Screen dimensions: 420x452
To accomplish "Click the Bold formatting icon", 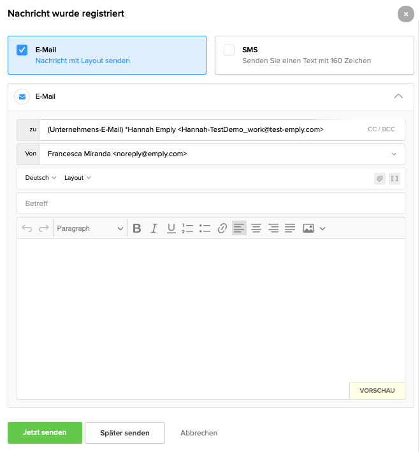I will 136,228.
